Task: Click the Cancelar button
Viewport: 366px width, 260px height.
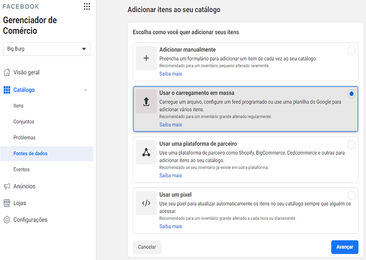Action: coord(147,247)
